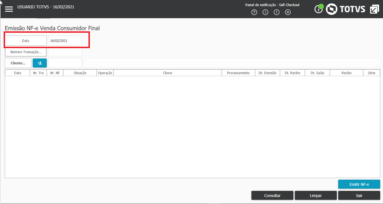Image resolution: width=383 pixels, height=204 pixels.
Task: Click the Consultar button
Action: tap(272, 196)
